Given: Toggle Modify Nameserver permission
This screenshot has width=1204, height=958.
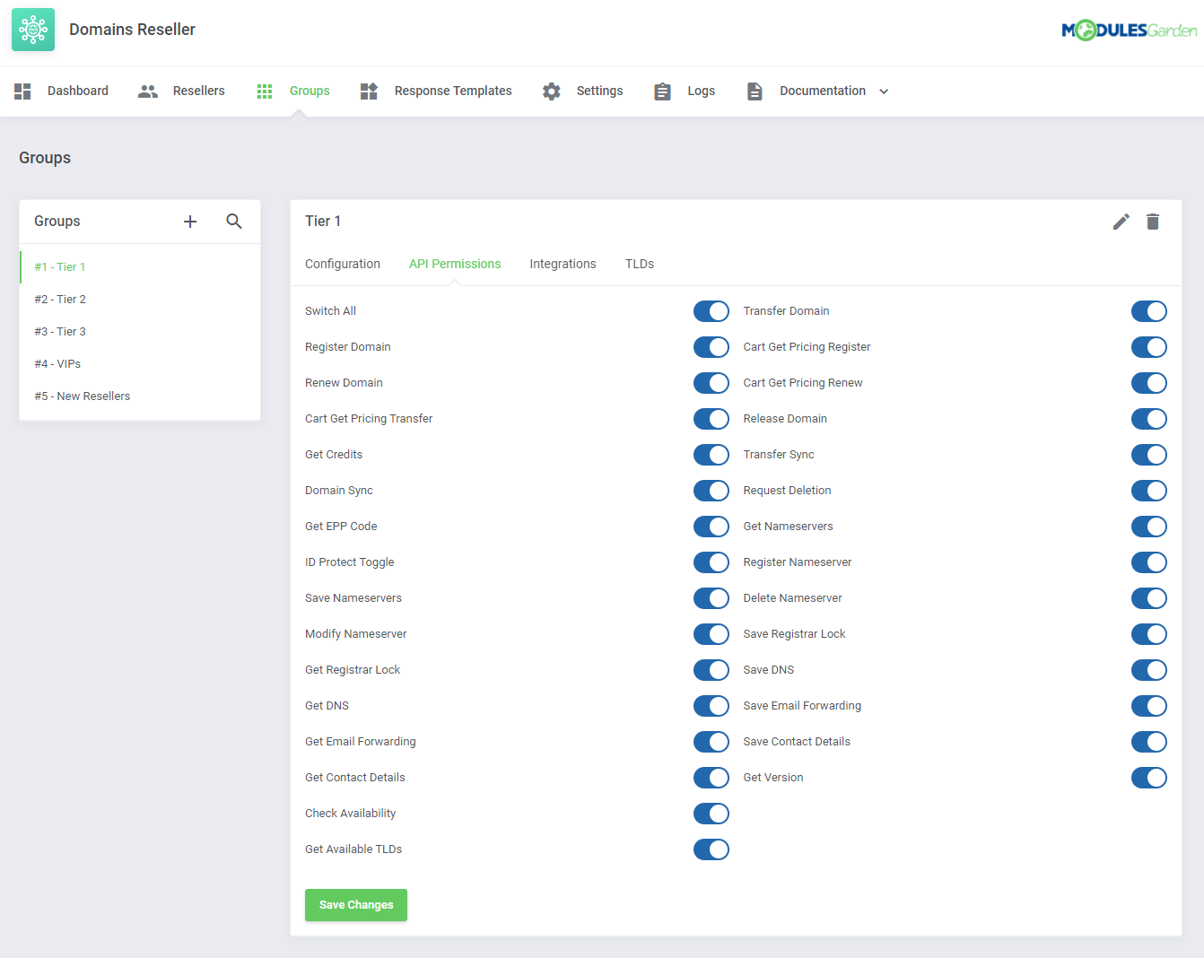Looking at the screenshot, I should (x=711, y=634).
